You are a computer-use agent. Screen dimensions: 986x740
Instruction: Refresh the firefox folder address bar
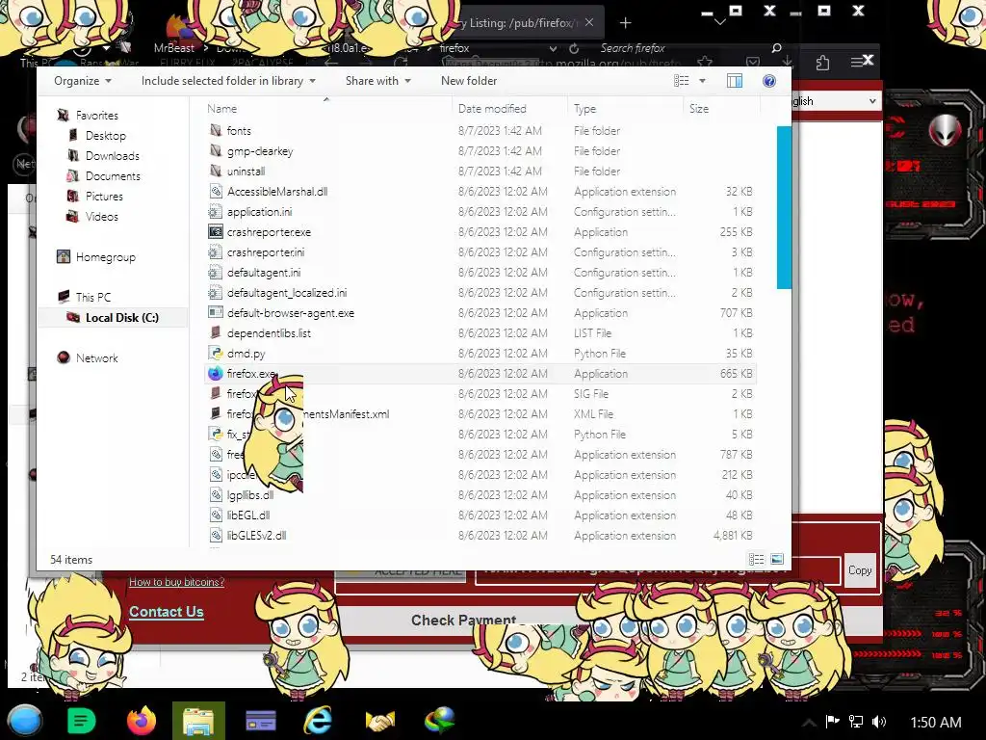(574, 48)
